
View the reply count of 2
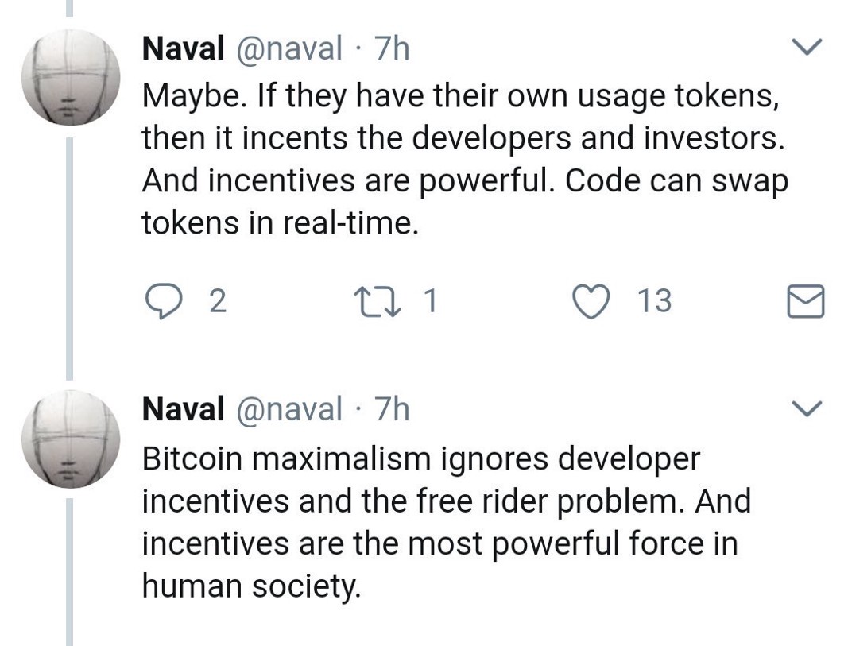click(217, 301)
